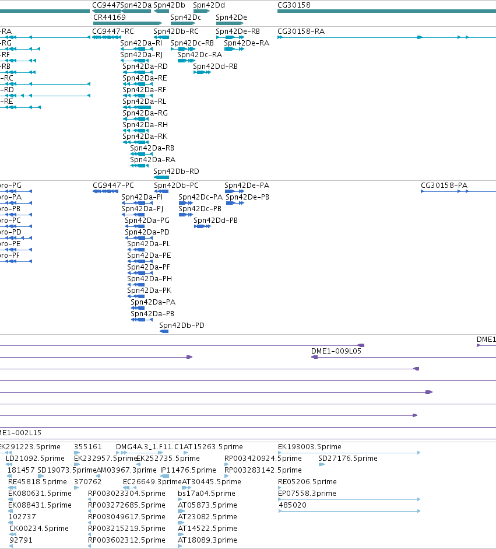Open the DME1-009L05 BAC clone

tap(404, 357)
